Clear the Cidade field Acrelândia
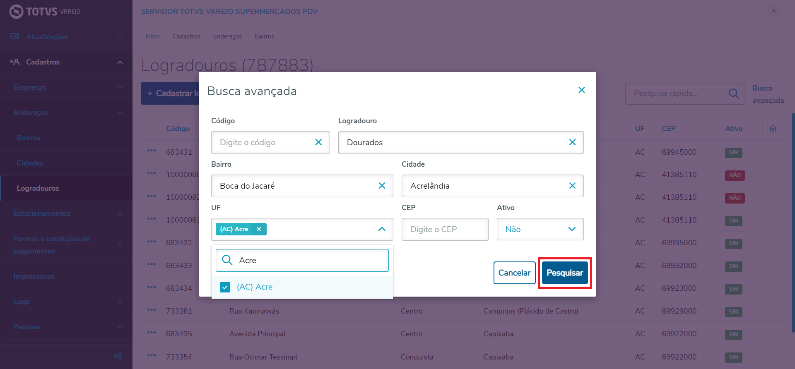 [x=572, y=186]
